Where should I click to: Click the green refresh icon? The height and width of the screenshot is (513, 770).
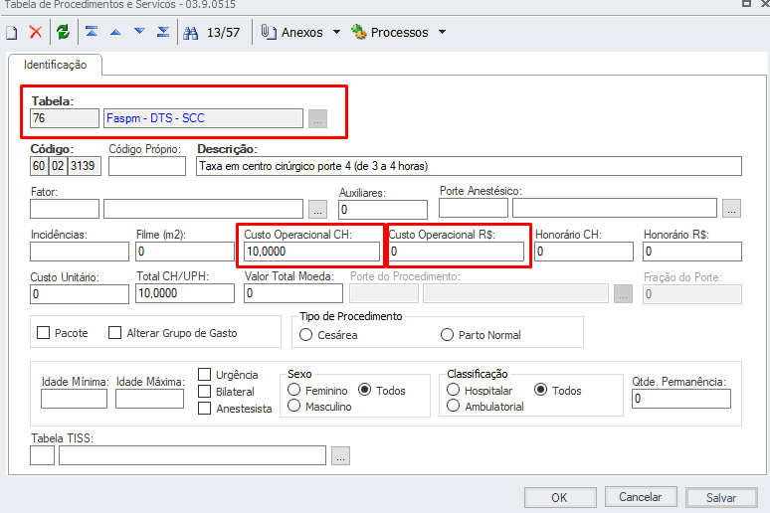point(63,33)
